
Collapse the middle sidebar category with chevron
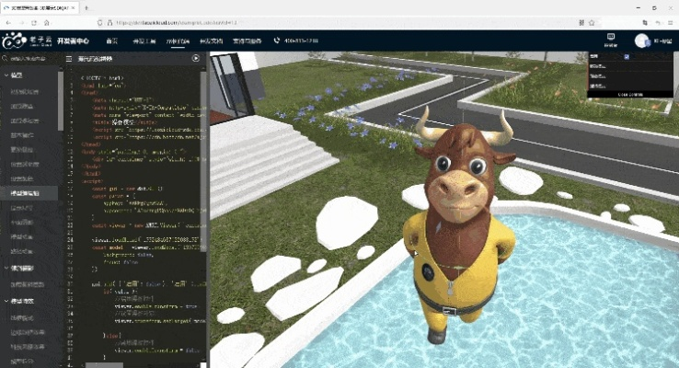pos(6,269)
